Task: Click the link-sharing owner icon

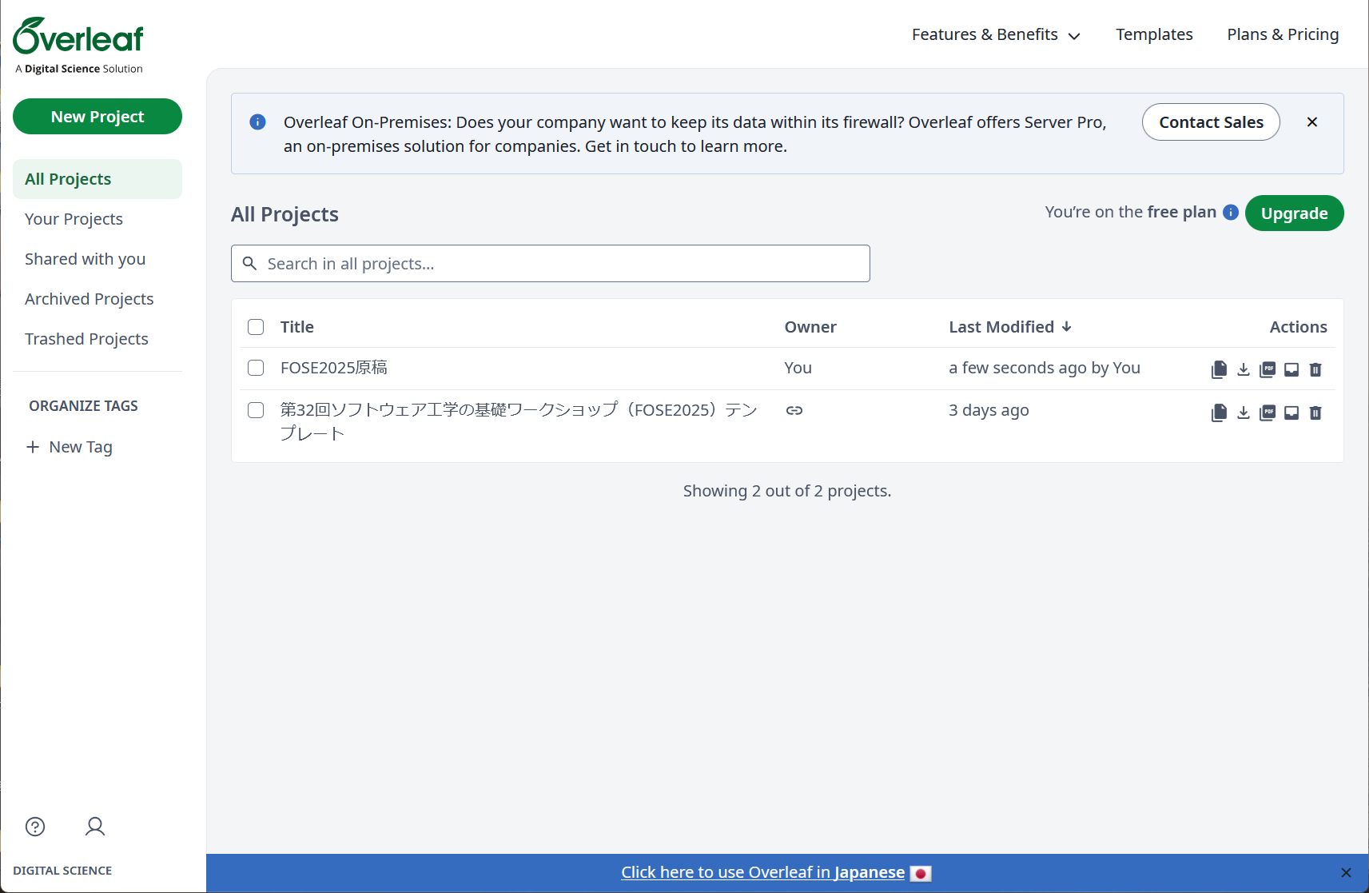Action: click(x=794, y=410)
